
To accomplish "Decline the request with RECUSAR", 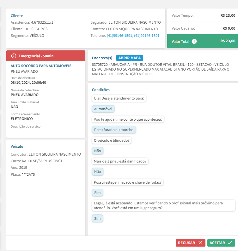I will click(190, 243).
